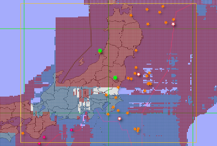Click the orange star on Honshu's northern tip peninsula
This screenshot has height=146, width=217.
[131, 15]
